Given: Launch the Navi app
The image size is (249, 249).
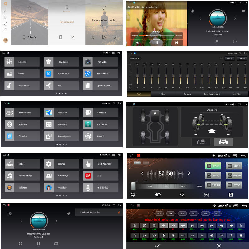Looking at the screenshot, I should 61,85.
